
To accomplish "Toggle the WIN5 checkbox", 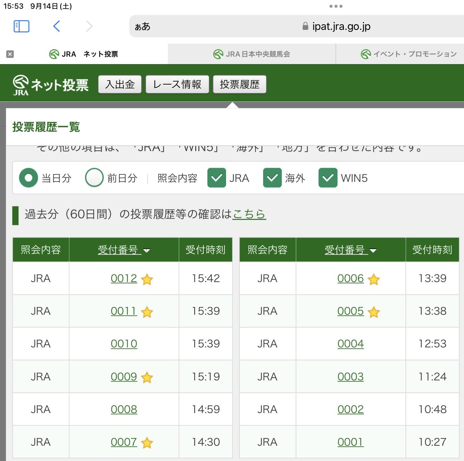I will [328, 178].
